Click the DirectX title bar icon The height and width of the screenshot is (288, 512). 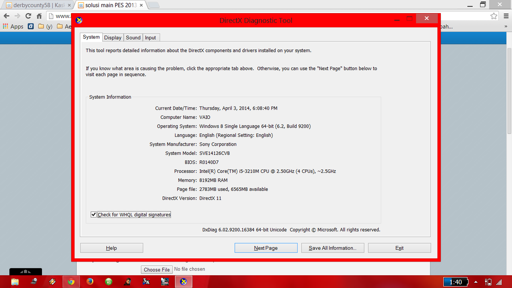(x=79, y=20)
